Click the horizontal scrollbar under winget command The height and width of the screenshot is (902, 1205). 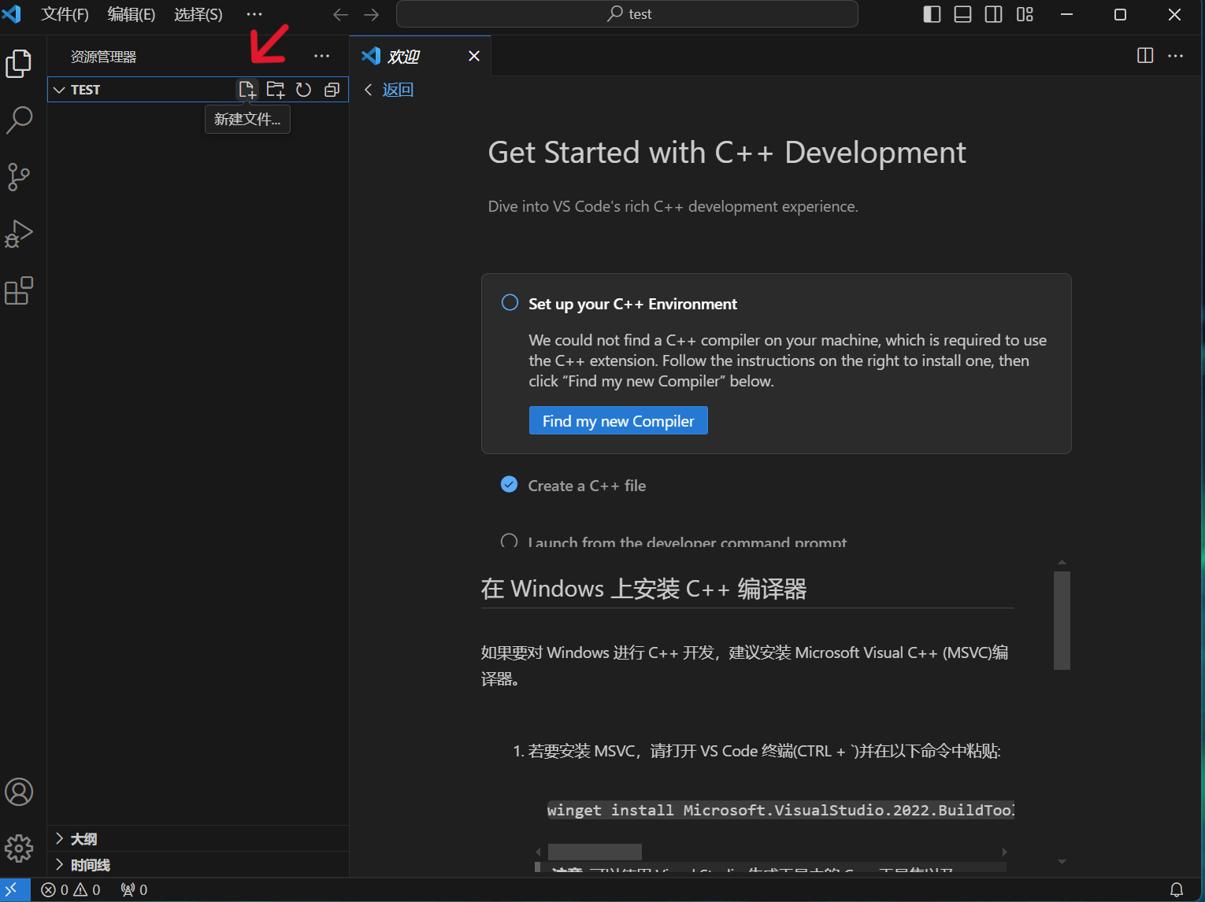tap(595, 852)
